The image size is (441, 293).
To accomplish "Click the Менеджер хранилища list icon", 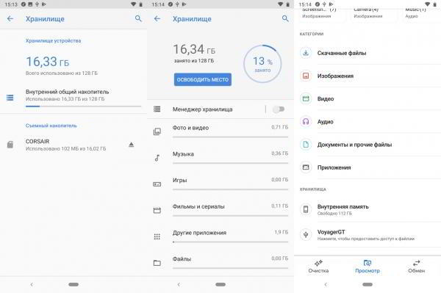I will [x=157, y=109].
